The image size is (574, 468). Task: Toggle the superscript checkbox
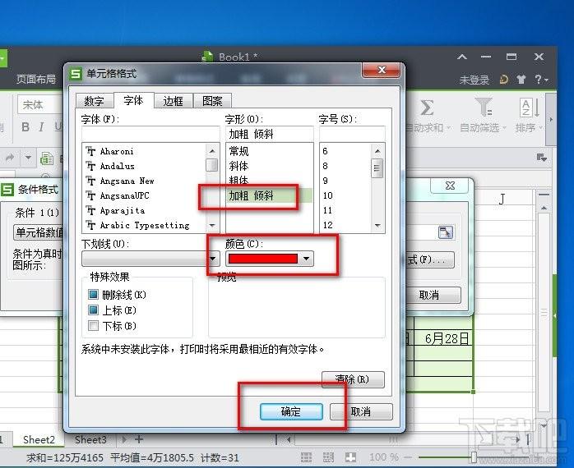pyautogui.click(x=94, y=310)
